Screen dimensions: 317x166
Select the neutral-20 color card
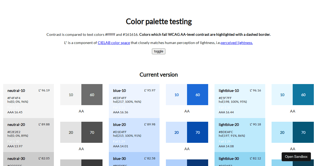click(x=28, y=135)
